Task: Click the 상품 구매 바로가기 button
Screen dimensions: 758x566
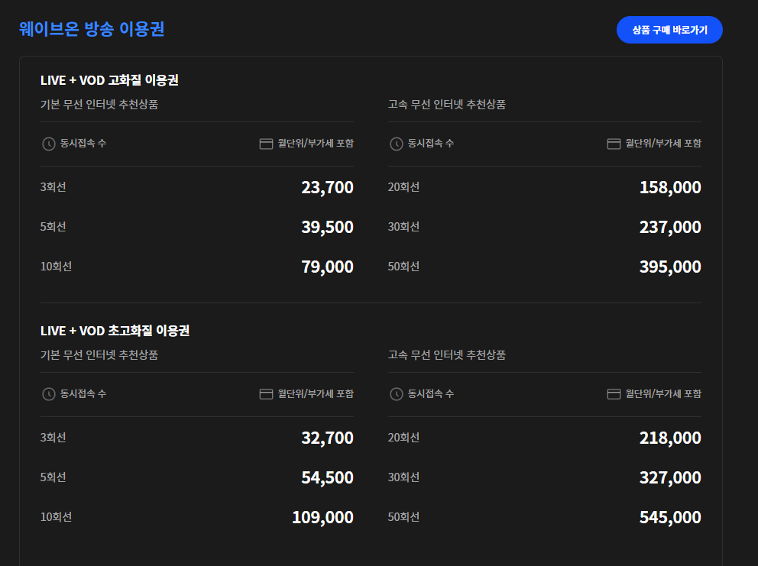Action: pos(669,30)
